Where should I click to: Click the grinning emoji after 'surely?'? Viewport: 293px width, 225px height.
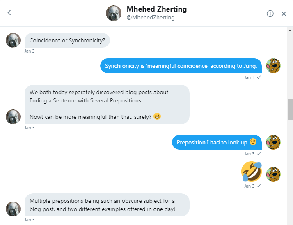(157, 117)
